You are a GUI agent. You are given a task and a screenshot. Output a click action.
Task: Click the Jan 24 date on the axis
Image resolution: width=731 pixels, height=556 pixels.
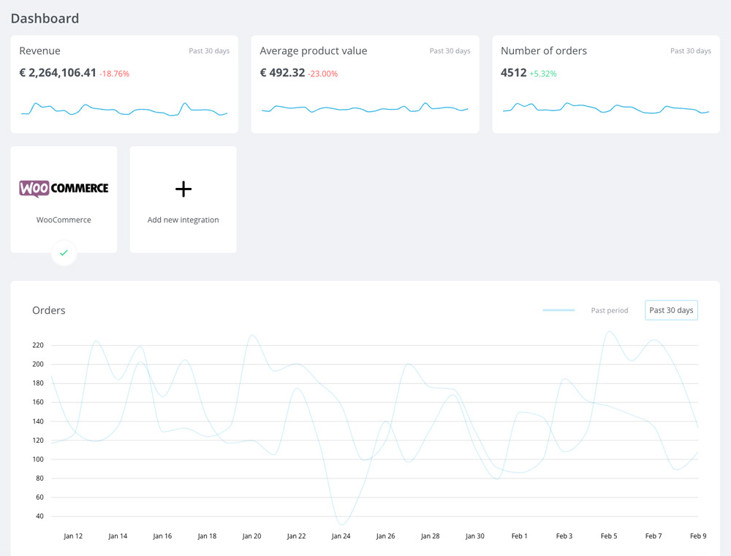tap(341, 536)
